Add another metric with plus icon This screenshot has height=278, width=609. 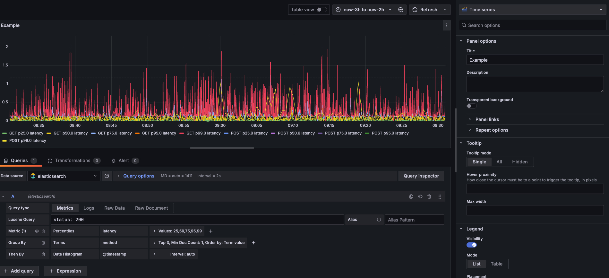click(x=211, y=231)
